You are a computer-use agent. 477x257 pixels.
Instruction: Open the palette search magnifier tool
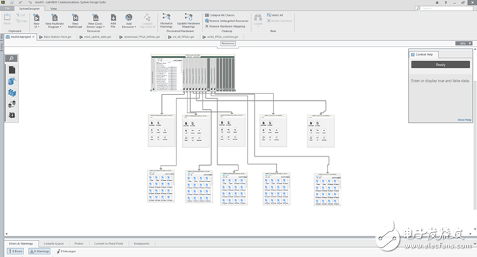point(12,58)
